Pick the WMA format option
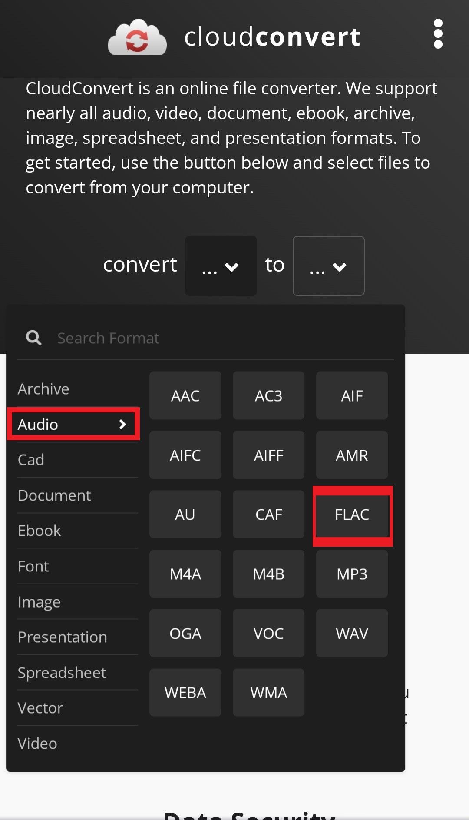The width and height of the screenshot is (469, 820). 268,693
